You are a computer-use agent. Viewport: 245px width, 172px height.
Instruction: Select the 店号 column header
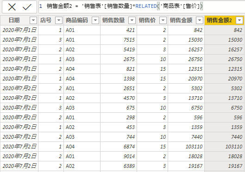pos(51,20)
